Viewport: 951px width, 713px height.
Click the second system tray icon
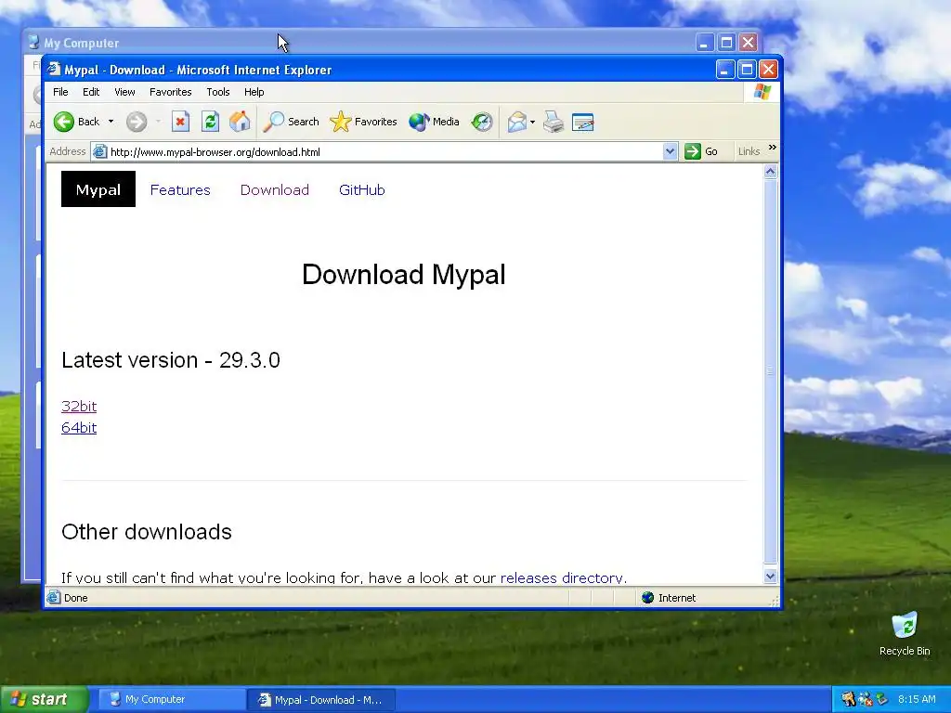(x=866, y=699)
